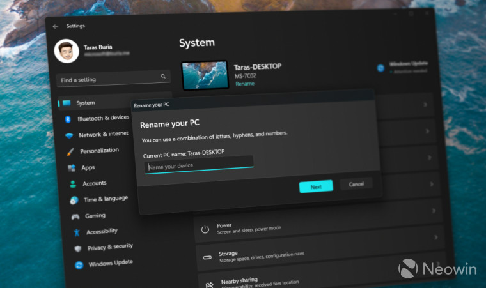Select the System monitor icon

(67, 103)
